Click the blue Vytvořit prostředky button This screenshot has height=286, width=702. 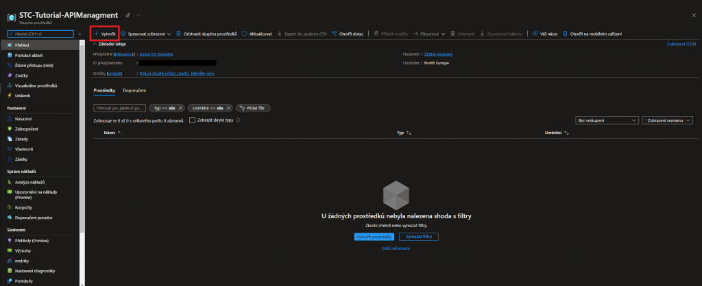(x=374, y=236)
